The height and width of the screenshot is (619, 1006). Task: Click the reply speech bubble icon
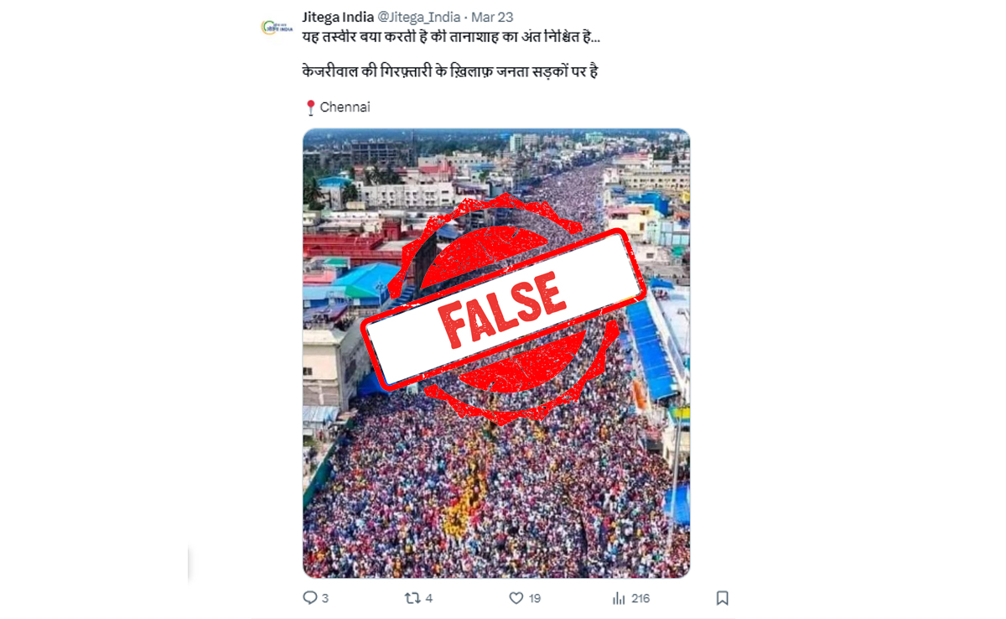click(x=309, y=598)
